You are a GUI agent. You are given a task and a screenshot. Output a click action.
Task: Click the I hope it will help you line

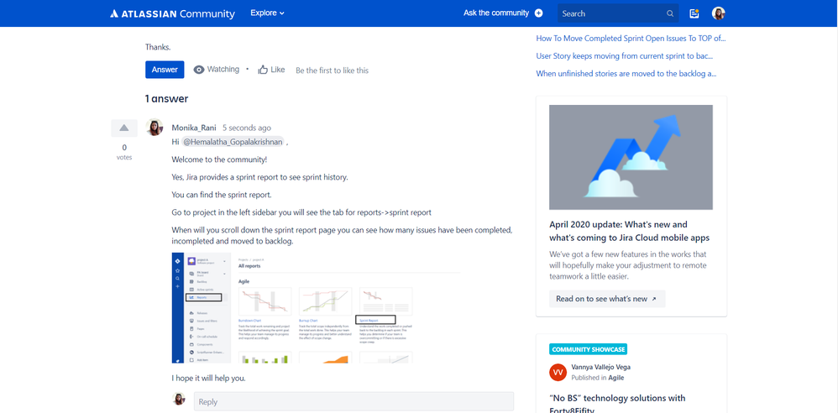click(x=208, y=378)
